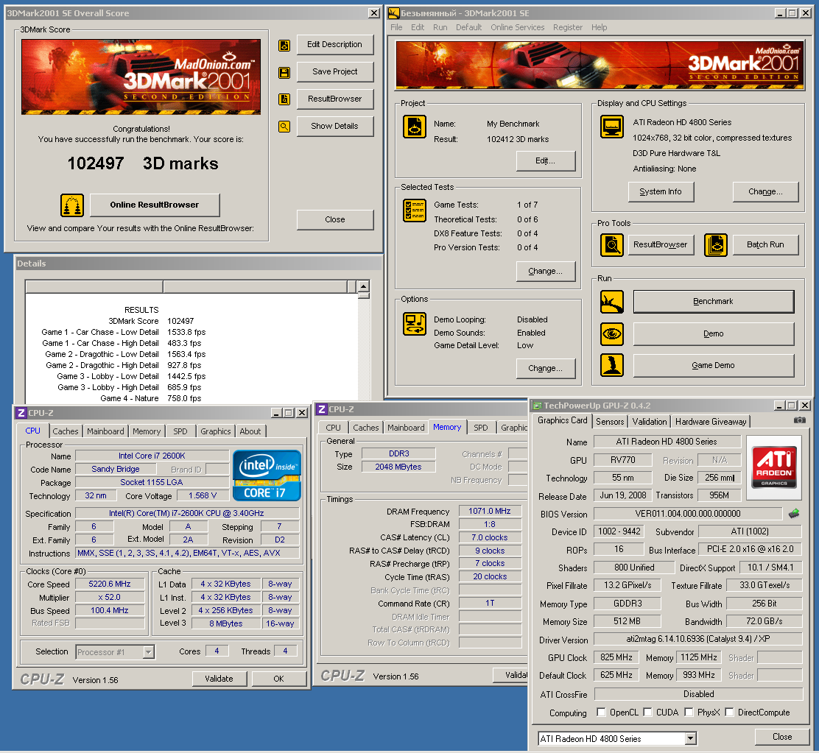This screenshot has height=753, width=819.
Task: Click the Details results column header
Action: pyautogui.click(x=256, y=286)
